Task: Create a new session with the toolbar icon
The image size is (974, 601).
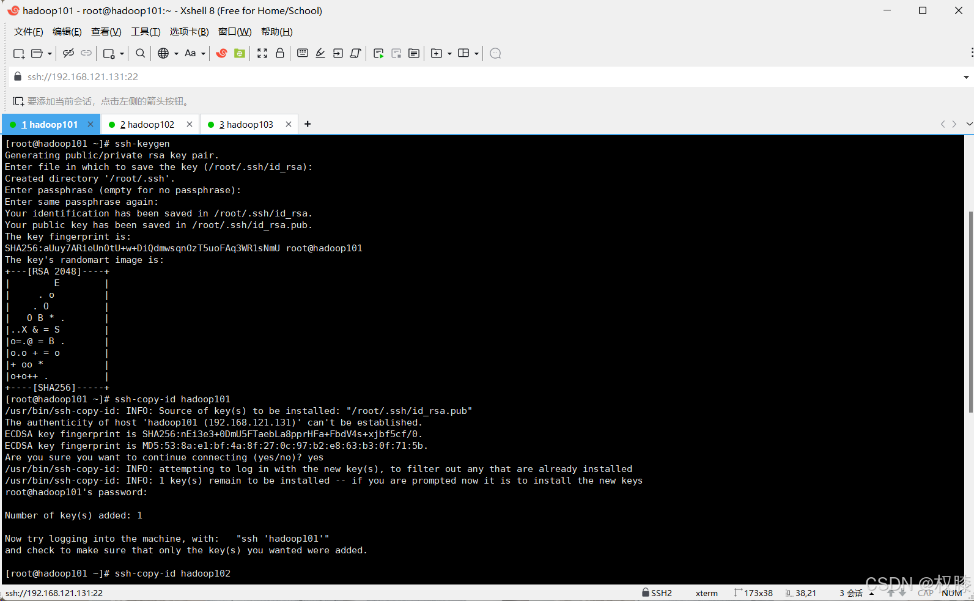Action: [x=19, y=54]
